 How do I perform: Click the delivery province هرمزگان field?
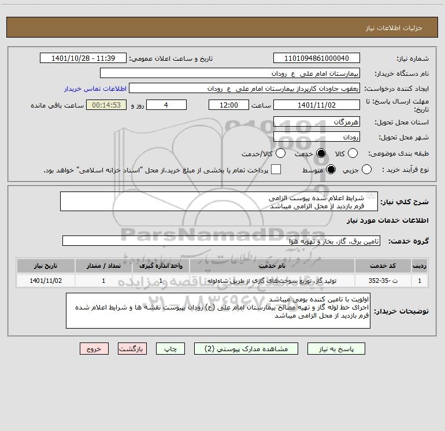tap(317, 121)
